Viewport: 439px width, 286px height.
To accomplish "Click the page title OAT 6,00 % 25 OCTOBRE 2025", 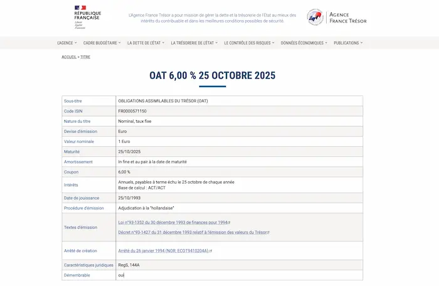I will (x=212, y=75).
